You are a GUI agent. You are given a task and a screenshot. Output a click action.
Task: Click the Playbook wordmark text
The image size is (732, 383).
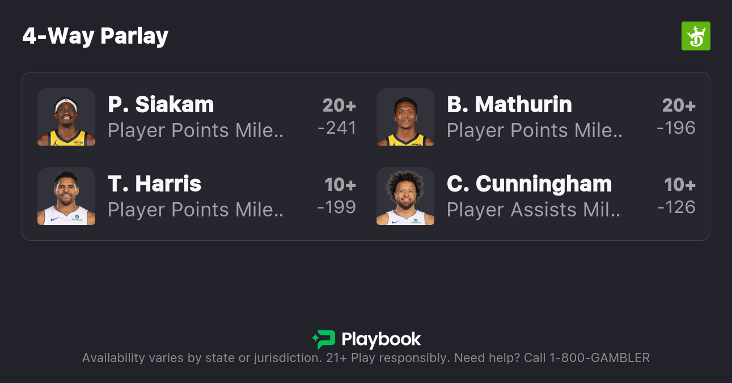[x=381, y=339]
